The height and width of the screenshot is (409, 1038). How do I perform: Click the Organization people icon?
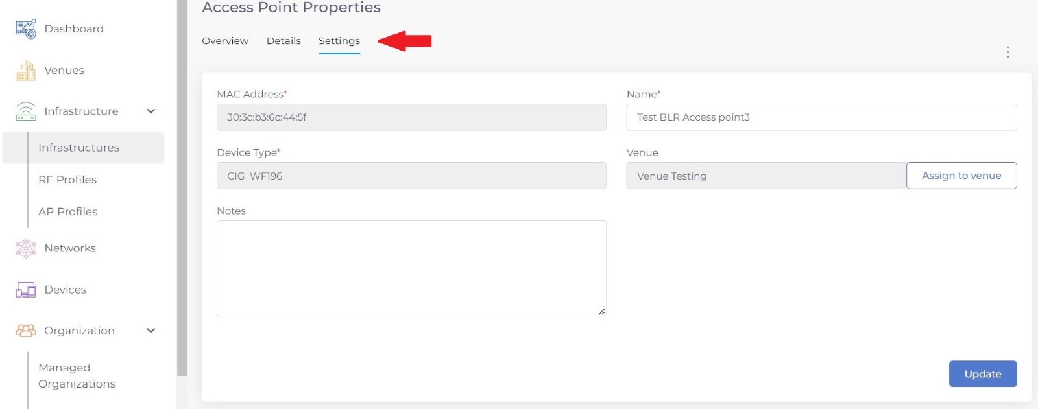tap(25, 331)
